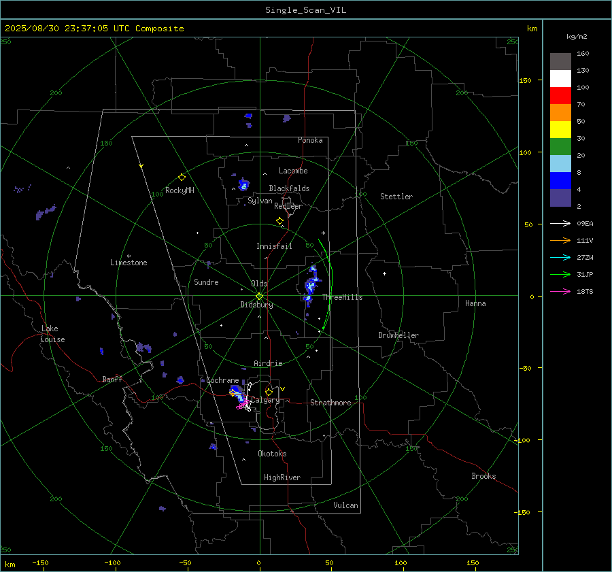Click the 2025/08/30 23:37:05 UTC Composite timestamp
Viewport: 612px width, 572px height.
[x=94, y=29]
